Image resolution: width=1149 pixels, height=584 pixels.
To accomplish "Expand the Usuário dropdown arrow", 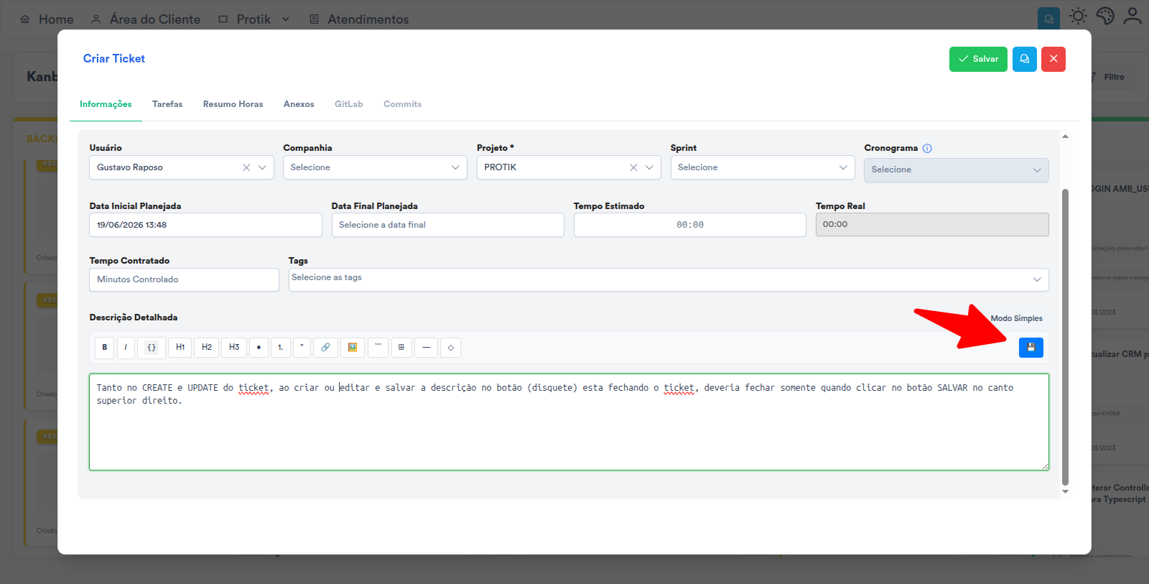I will point(262,167).
